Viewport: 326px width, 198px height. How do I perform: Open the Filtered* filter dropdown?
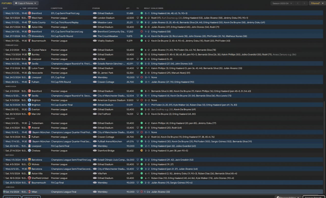click(317, 3)
